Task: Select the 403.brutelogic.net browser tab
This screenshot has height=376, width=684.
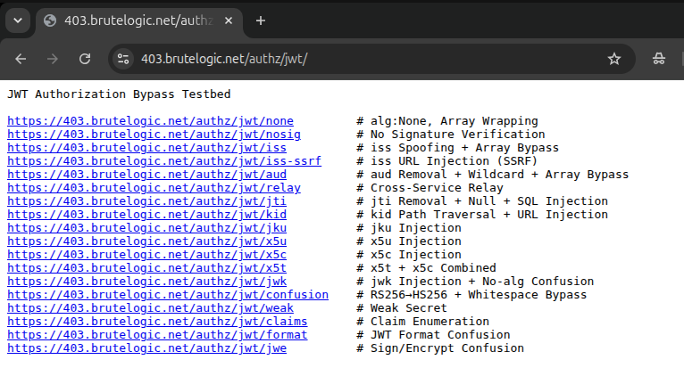Action: point(138,20)
